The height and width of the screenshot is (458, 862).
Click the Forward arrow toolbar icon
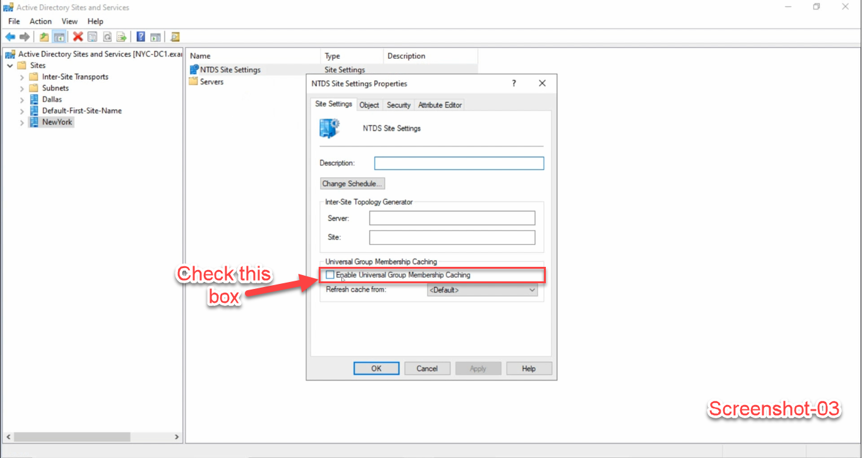click(25, 37)
